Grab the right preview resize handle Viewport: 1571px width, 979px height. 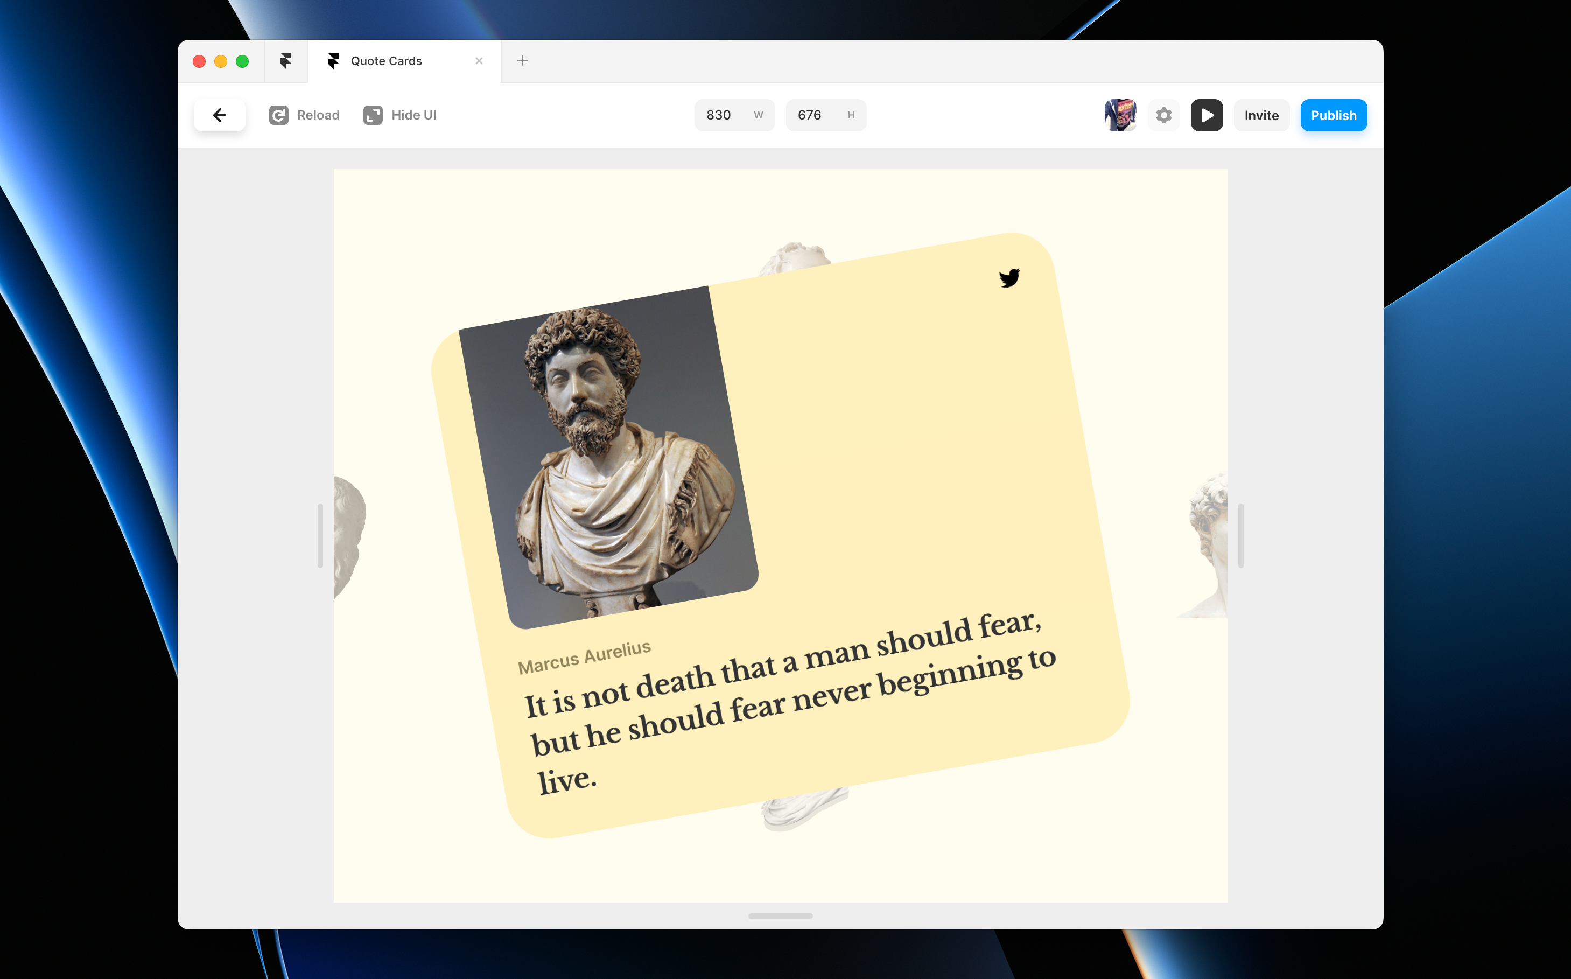(1240, 535)
